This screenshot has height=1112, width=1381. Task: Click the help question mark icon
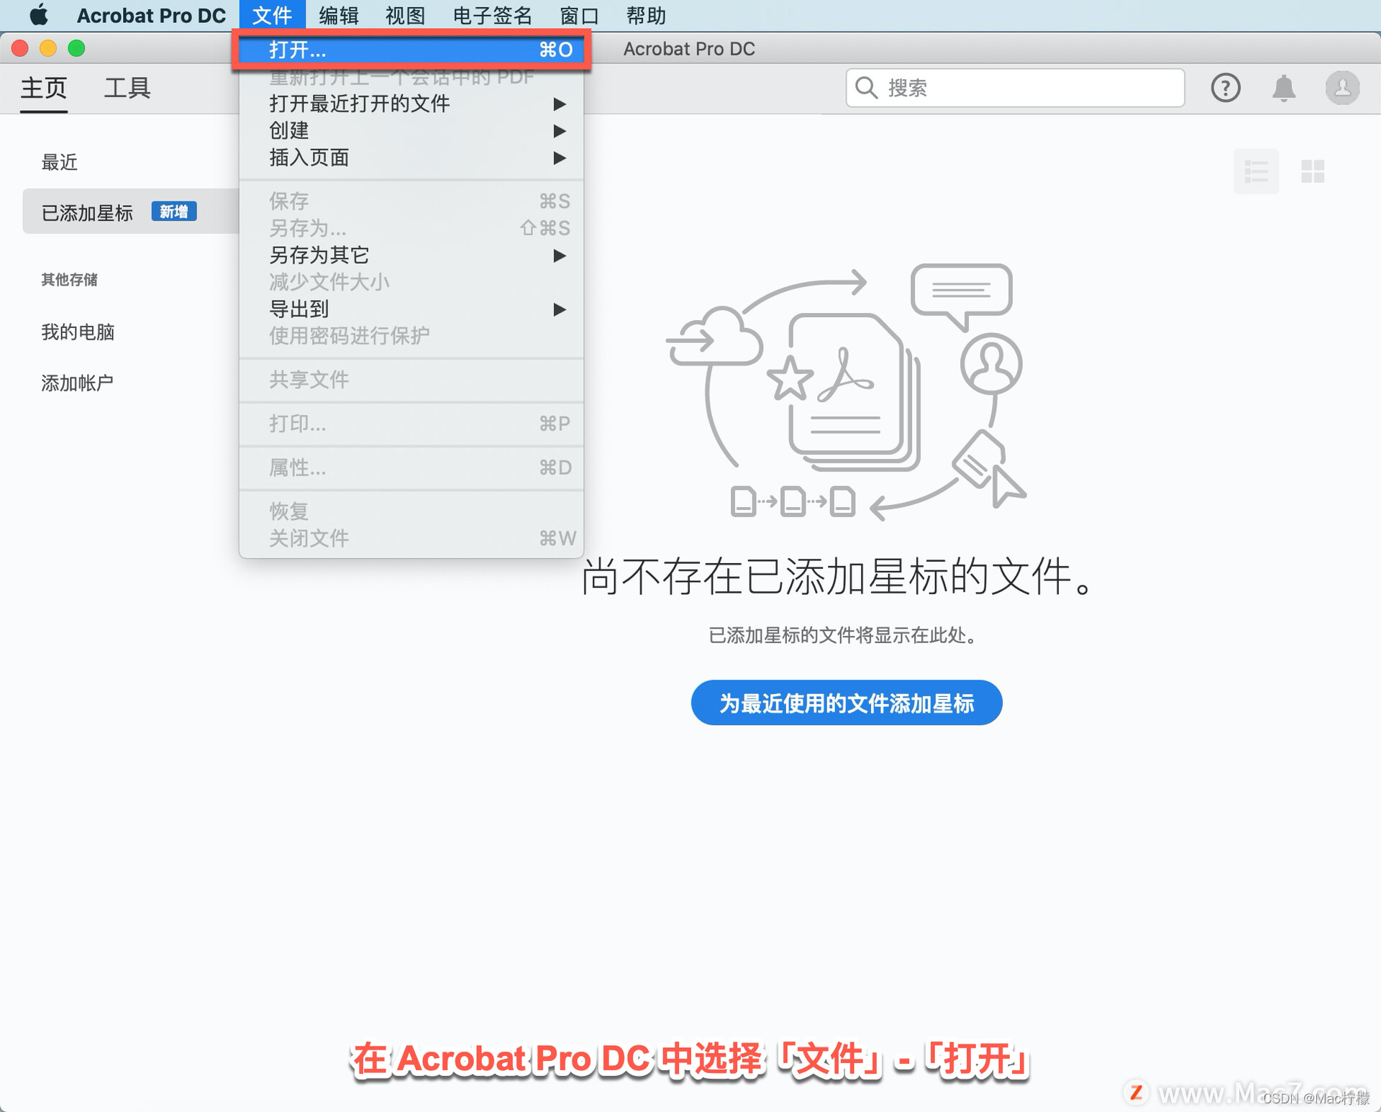1225,88
